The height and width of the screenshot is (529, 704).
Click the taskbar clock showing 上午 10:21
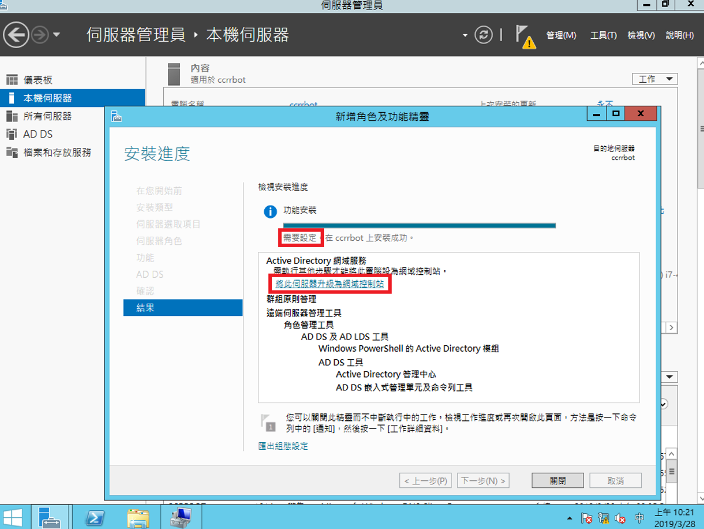click(x=675, y=518)
